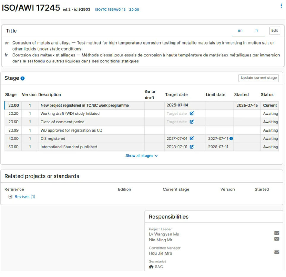Email committee manager Hou Jie
Viewport: 286px width, 277px height.
point(276,252)
